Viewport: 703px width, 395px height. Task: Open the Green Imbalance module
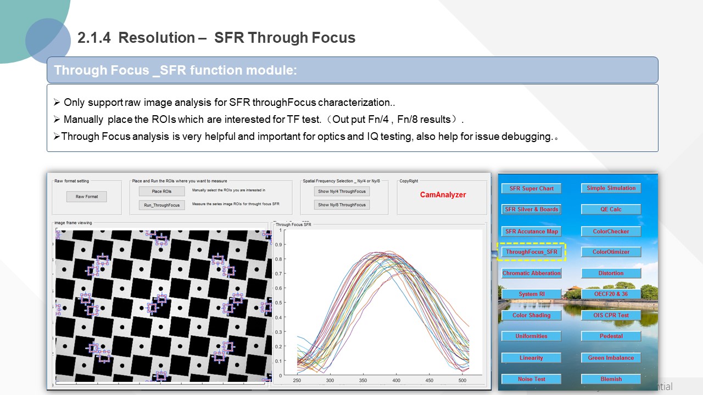(611, 358)
